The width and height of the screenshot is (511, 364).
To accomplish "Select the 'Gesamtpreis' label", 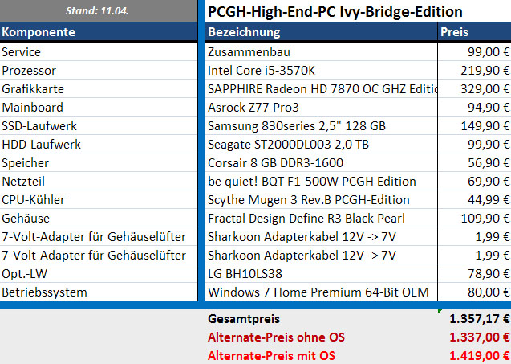I will click(244, 319).
